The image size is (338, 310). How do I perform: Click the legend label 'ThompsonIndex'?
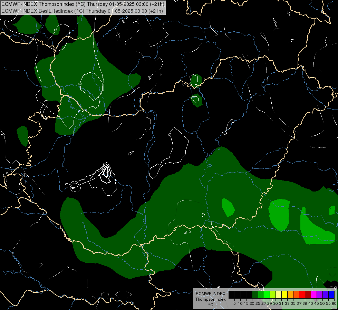[210, 299]
